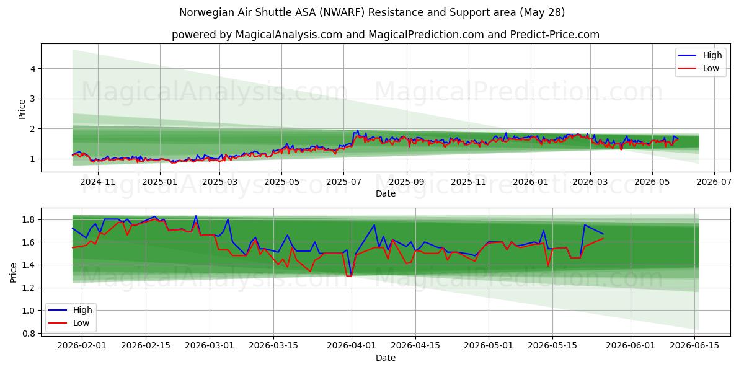Image resolution: width=744 pixels, height=372 pixels.
Task: Click the '2026-03-01' x-axis label
Action: tap(210, 346)
